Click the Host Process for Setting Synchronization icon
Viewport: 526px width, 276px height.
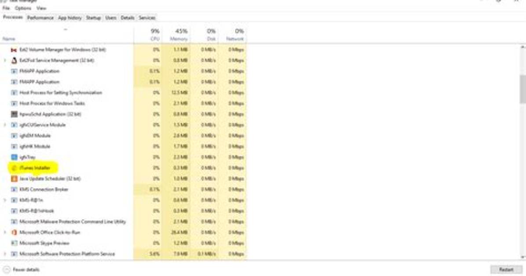tap(14, 93)
